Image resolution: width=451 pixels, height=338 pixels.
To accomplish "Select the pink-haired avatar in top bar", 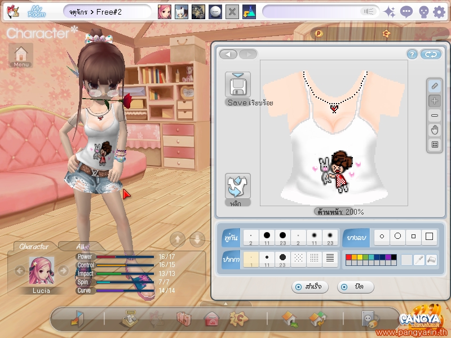I will pos(164,12).
